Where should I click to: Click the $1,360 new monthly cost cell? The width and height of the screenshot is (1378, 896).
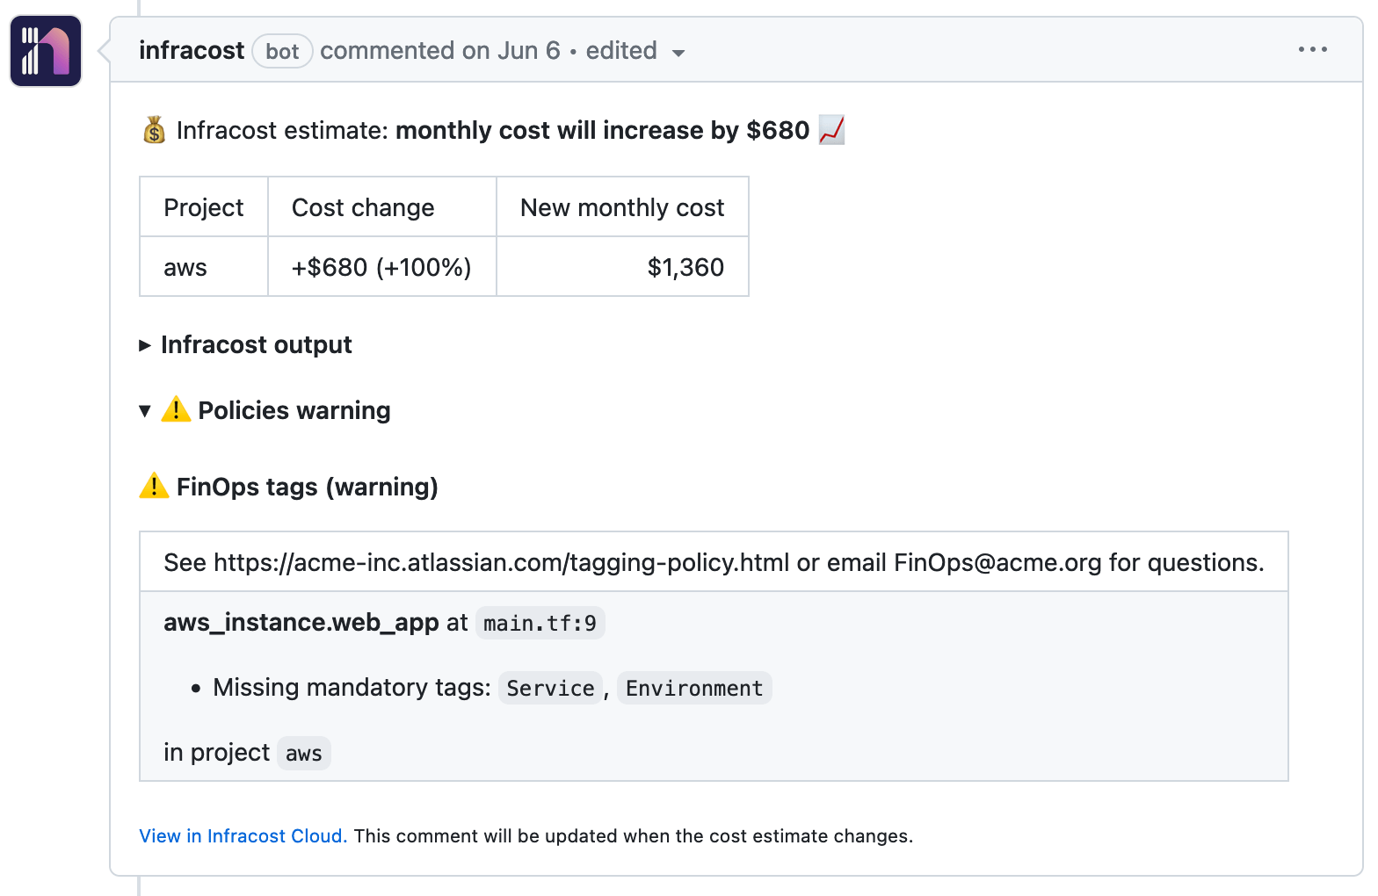click(x=685, y=267)
